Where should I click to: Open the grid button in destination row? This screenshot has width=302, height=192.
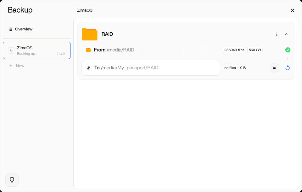click(x=275, y=68)
